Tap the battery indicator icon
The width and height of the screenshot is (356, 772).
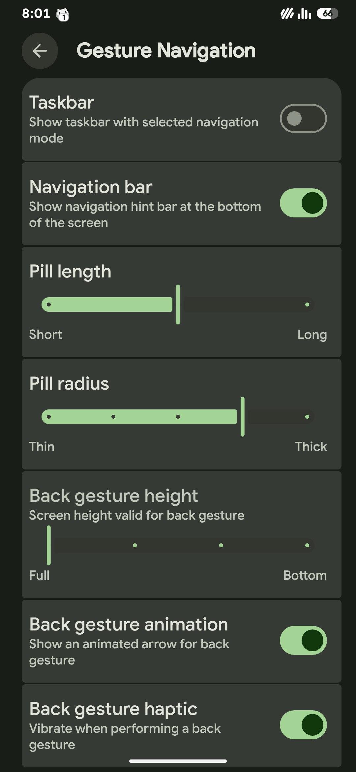[327, 14]
